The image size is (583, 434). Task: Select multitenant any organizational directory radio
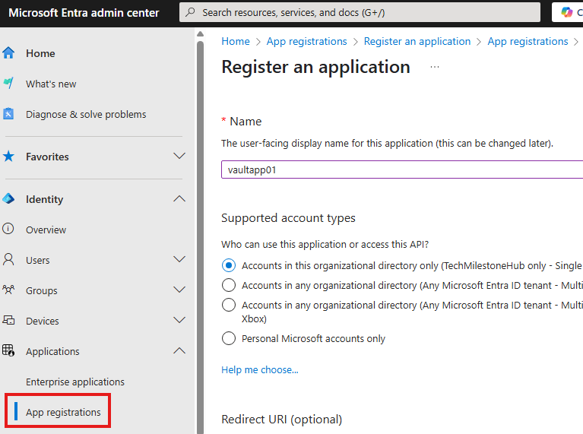click(229, 285)
